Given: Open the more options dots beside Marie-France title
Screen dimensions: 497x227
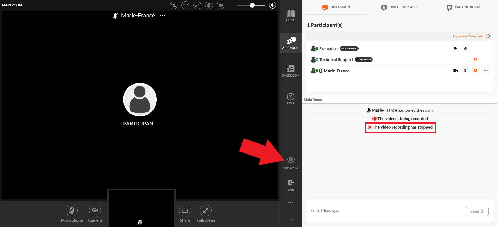Looking at the screenshot, I should 163,16.
